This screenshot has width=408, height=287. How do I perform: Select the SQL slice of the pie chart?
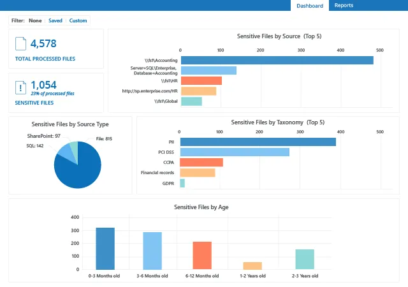(66, 154)
